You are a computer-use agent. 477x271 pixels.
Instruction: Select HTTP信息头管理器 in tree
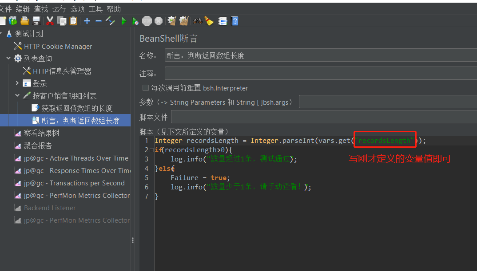[62, 71]
